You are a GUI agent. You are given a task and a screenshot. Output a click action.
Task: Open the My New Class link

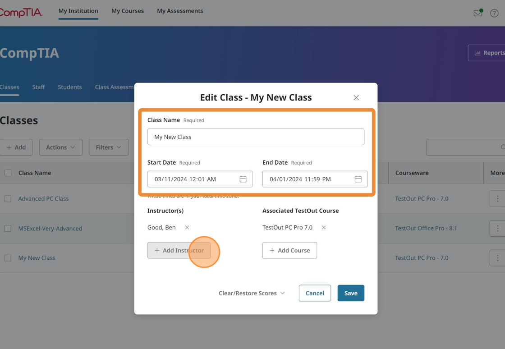(37, 258)
